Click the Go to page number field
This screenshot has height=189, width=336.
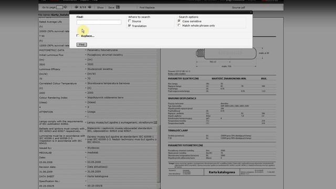point(59,7)
